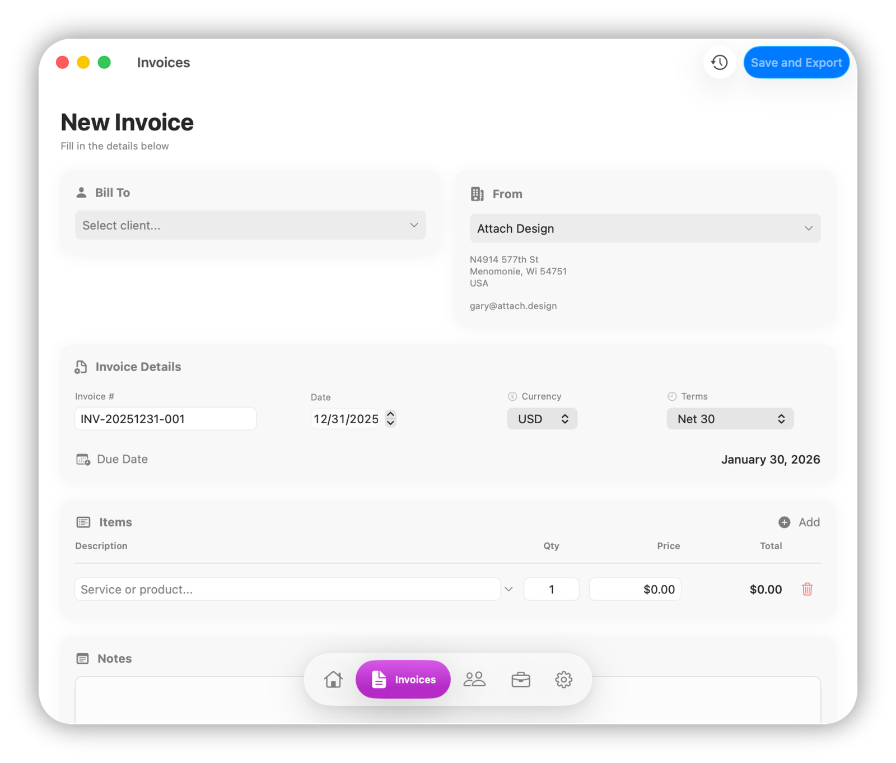Click the Invoice Details document icon
Screen dimensions: 896x763
(x=80, y=367)
